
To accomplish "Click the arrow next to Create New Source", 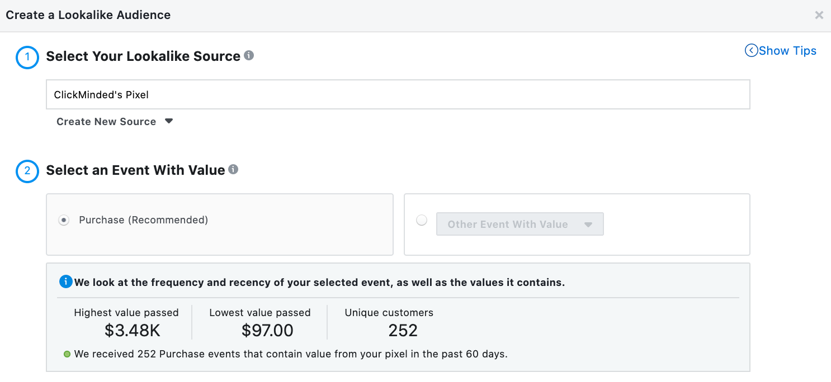I will [x=169, y=121].
